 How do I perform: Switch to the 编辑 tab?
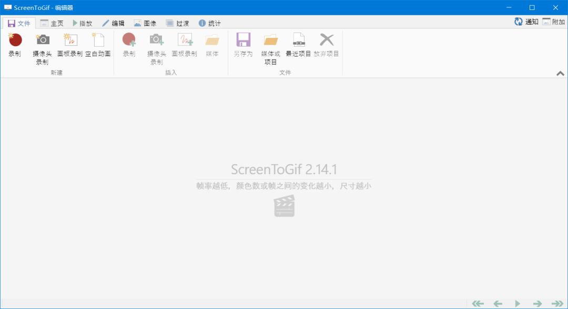[113, 23]
